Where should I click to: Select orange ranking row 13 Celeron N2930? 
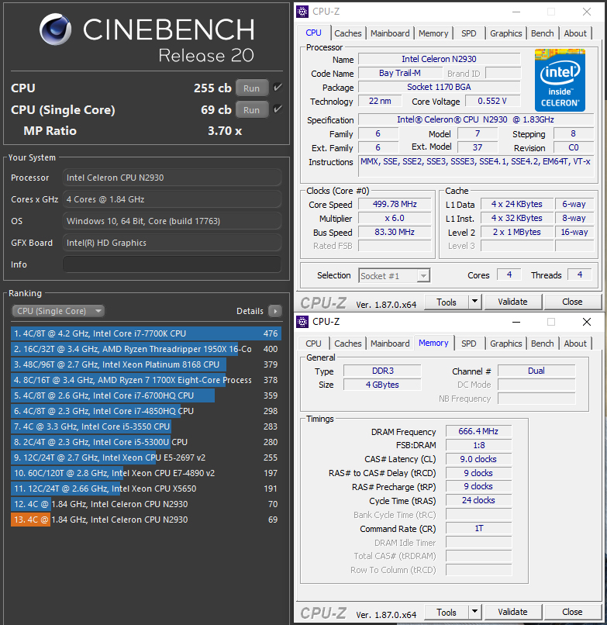(146, 520)
